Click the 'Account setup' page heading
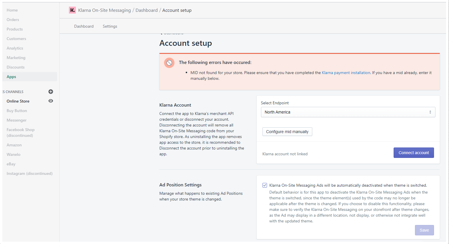This screenshot has width=449, height=244. [x=186, y=43]
